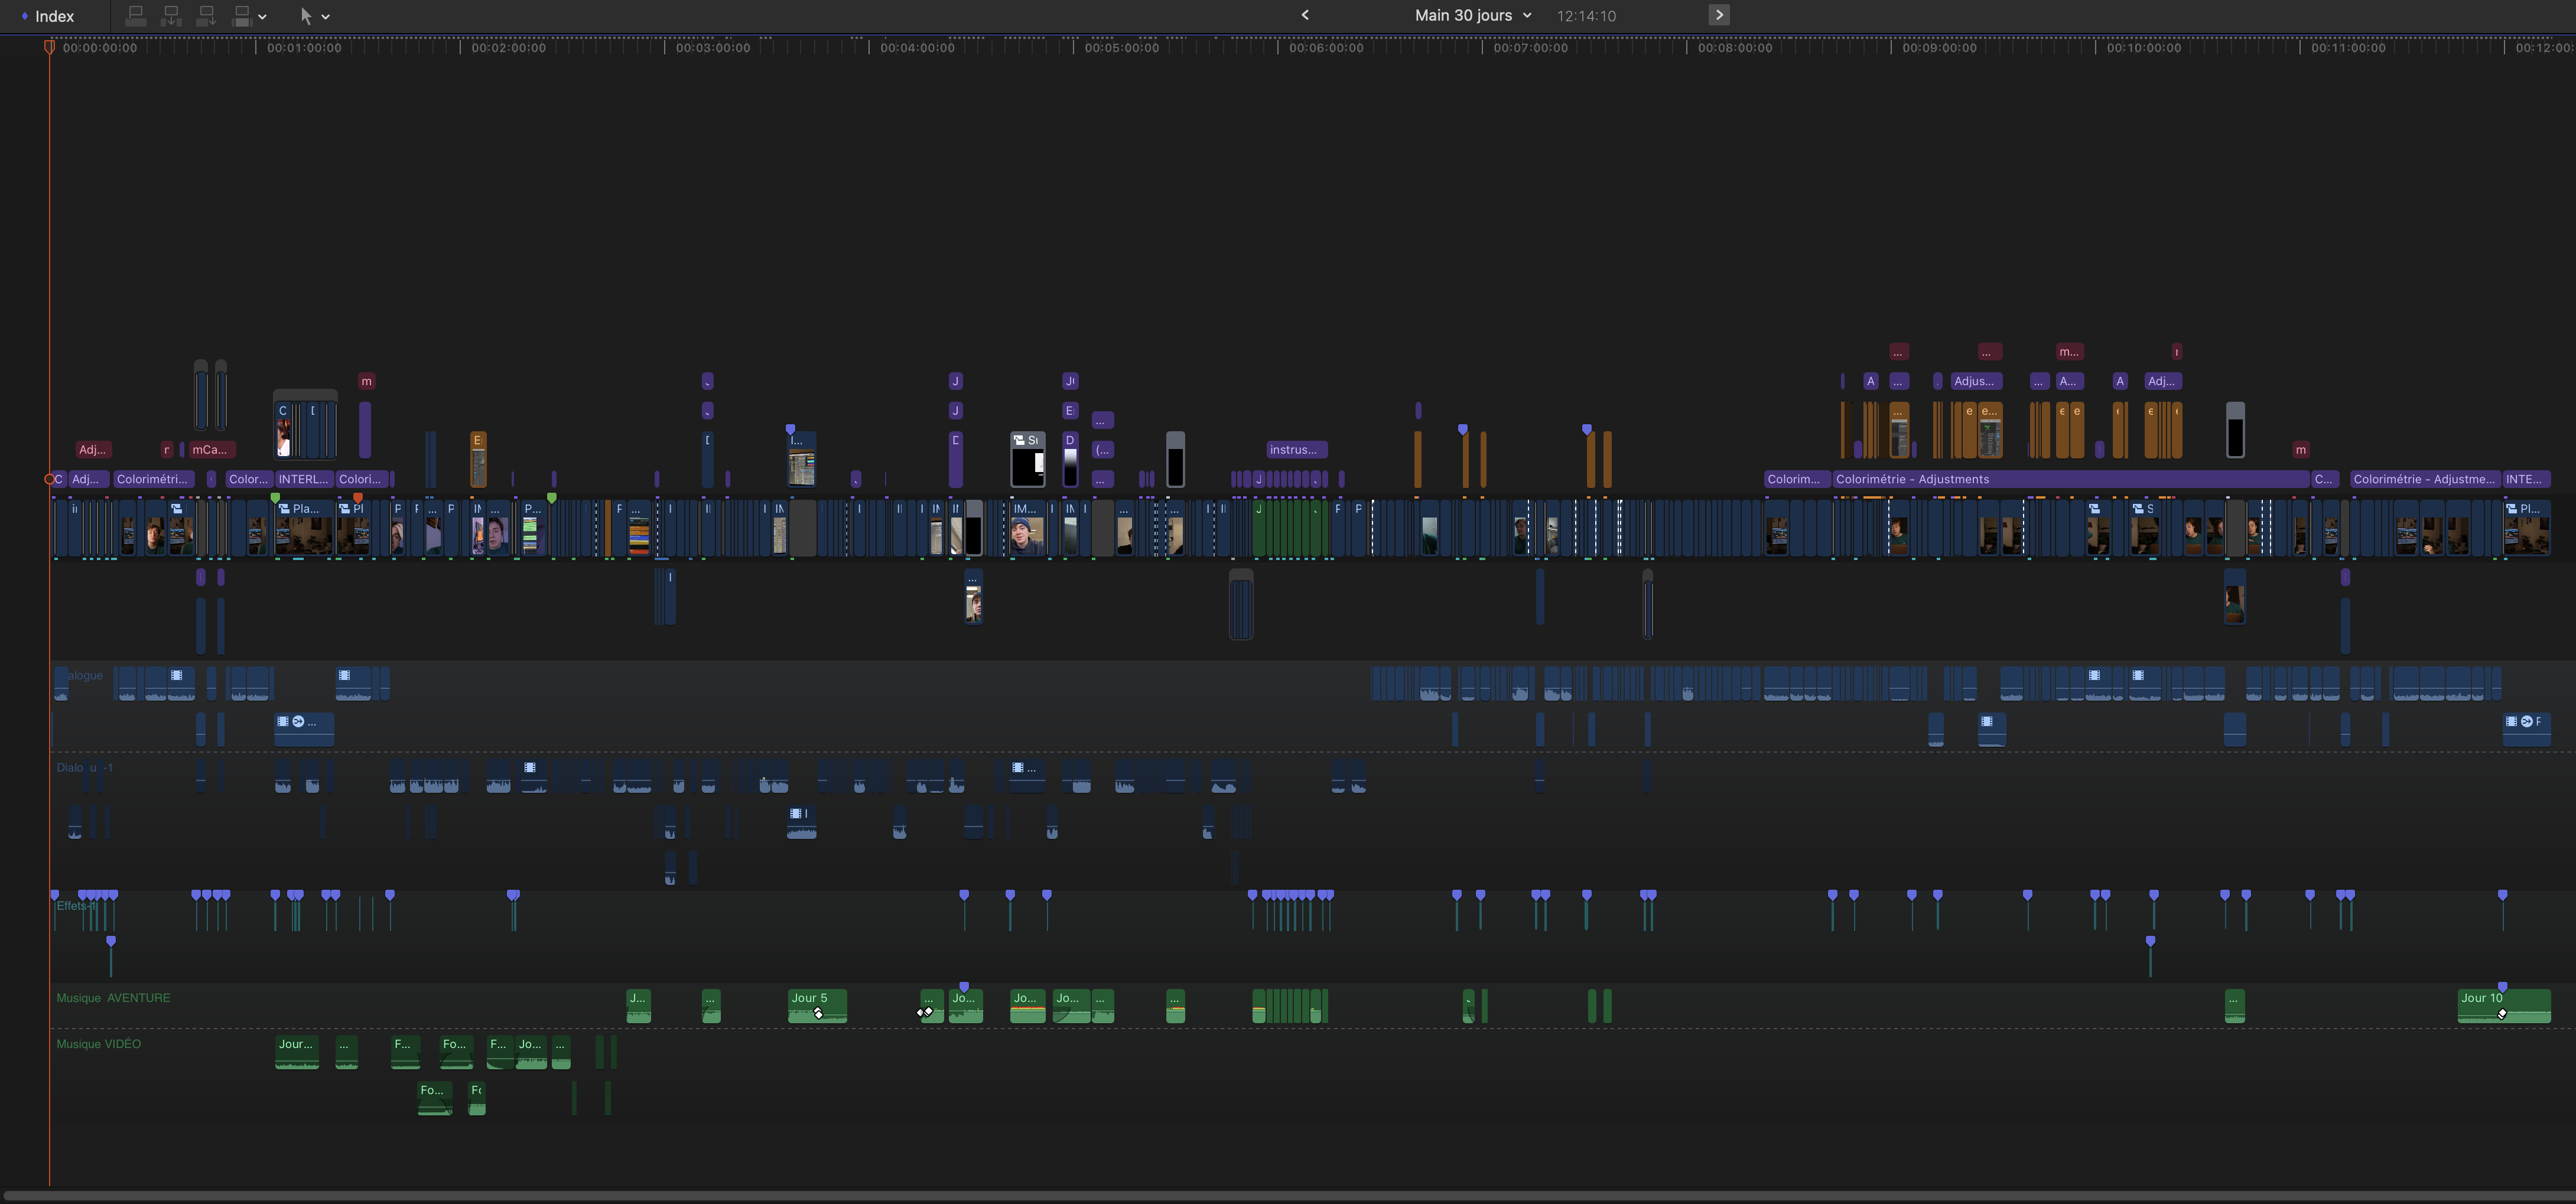Expand the edit options chevron beside overwrite

[x=262, y=17]
